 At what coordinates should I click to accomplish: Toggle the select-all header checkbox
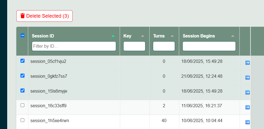(x=23, y=35)
